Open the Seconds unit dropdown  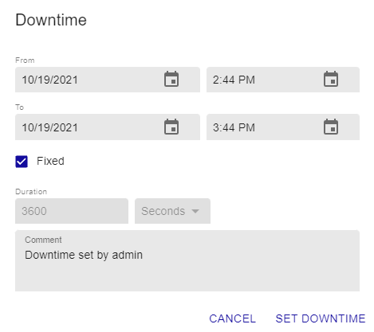coord(172,211)
